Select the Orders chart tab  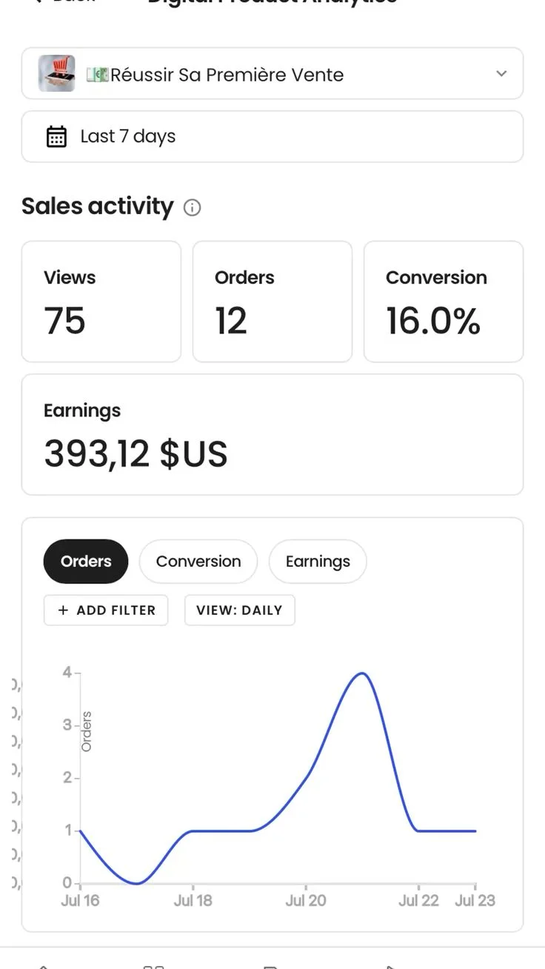86,562
